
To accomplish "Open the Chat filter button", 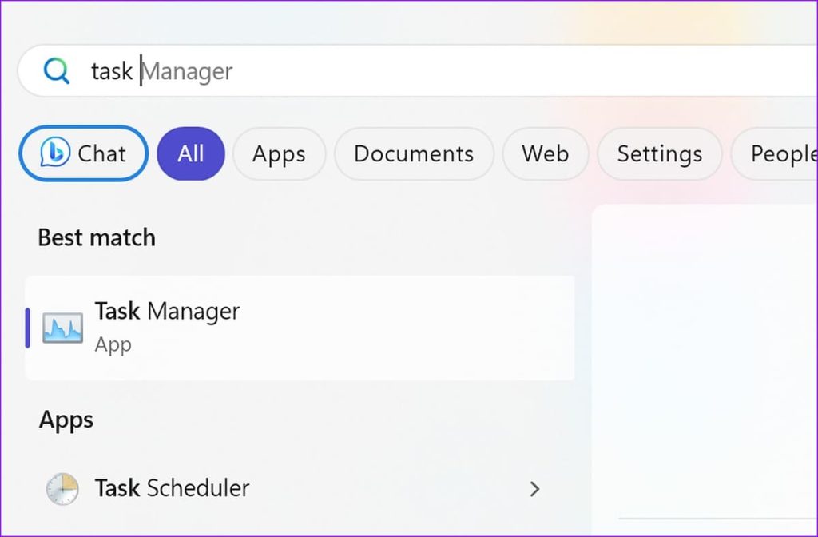I will 83,153.
